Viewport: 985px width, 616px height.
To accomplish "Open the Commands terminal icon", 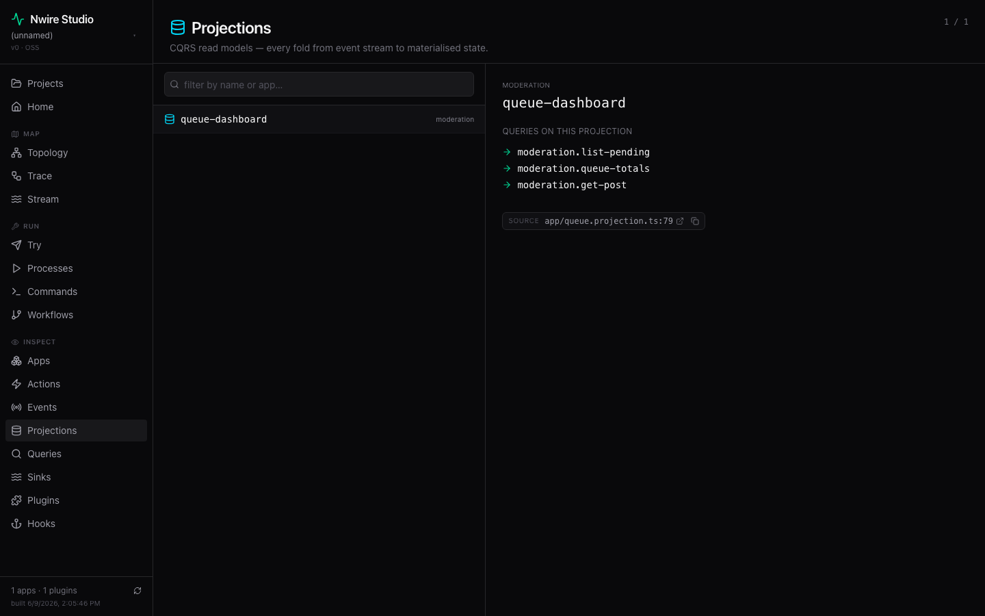I will point(16,292).
